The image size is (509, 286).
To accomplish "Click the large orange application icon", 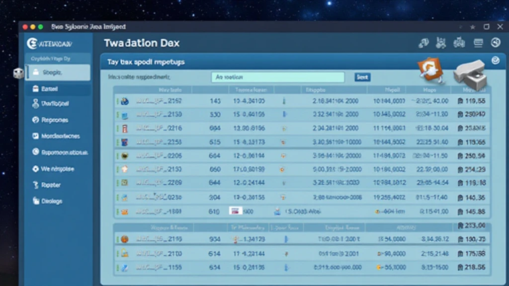I will 428,70.
